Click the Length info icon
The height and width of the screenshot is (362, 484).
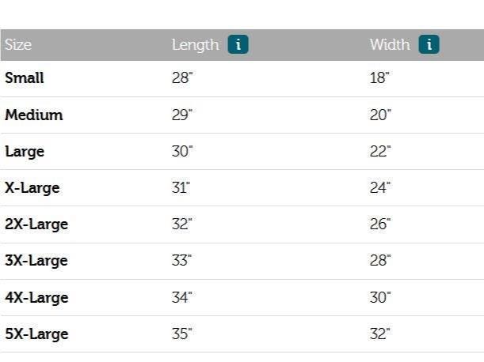[238, 44]
